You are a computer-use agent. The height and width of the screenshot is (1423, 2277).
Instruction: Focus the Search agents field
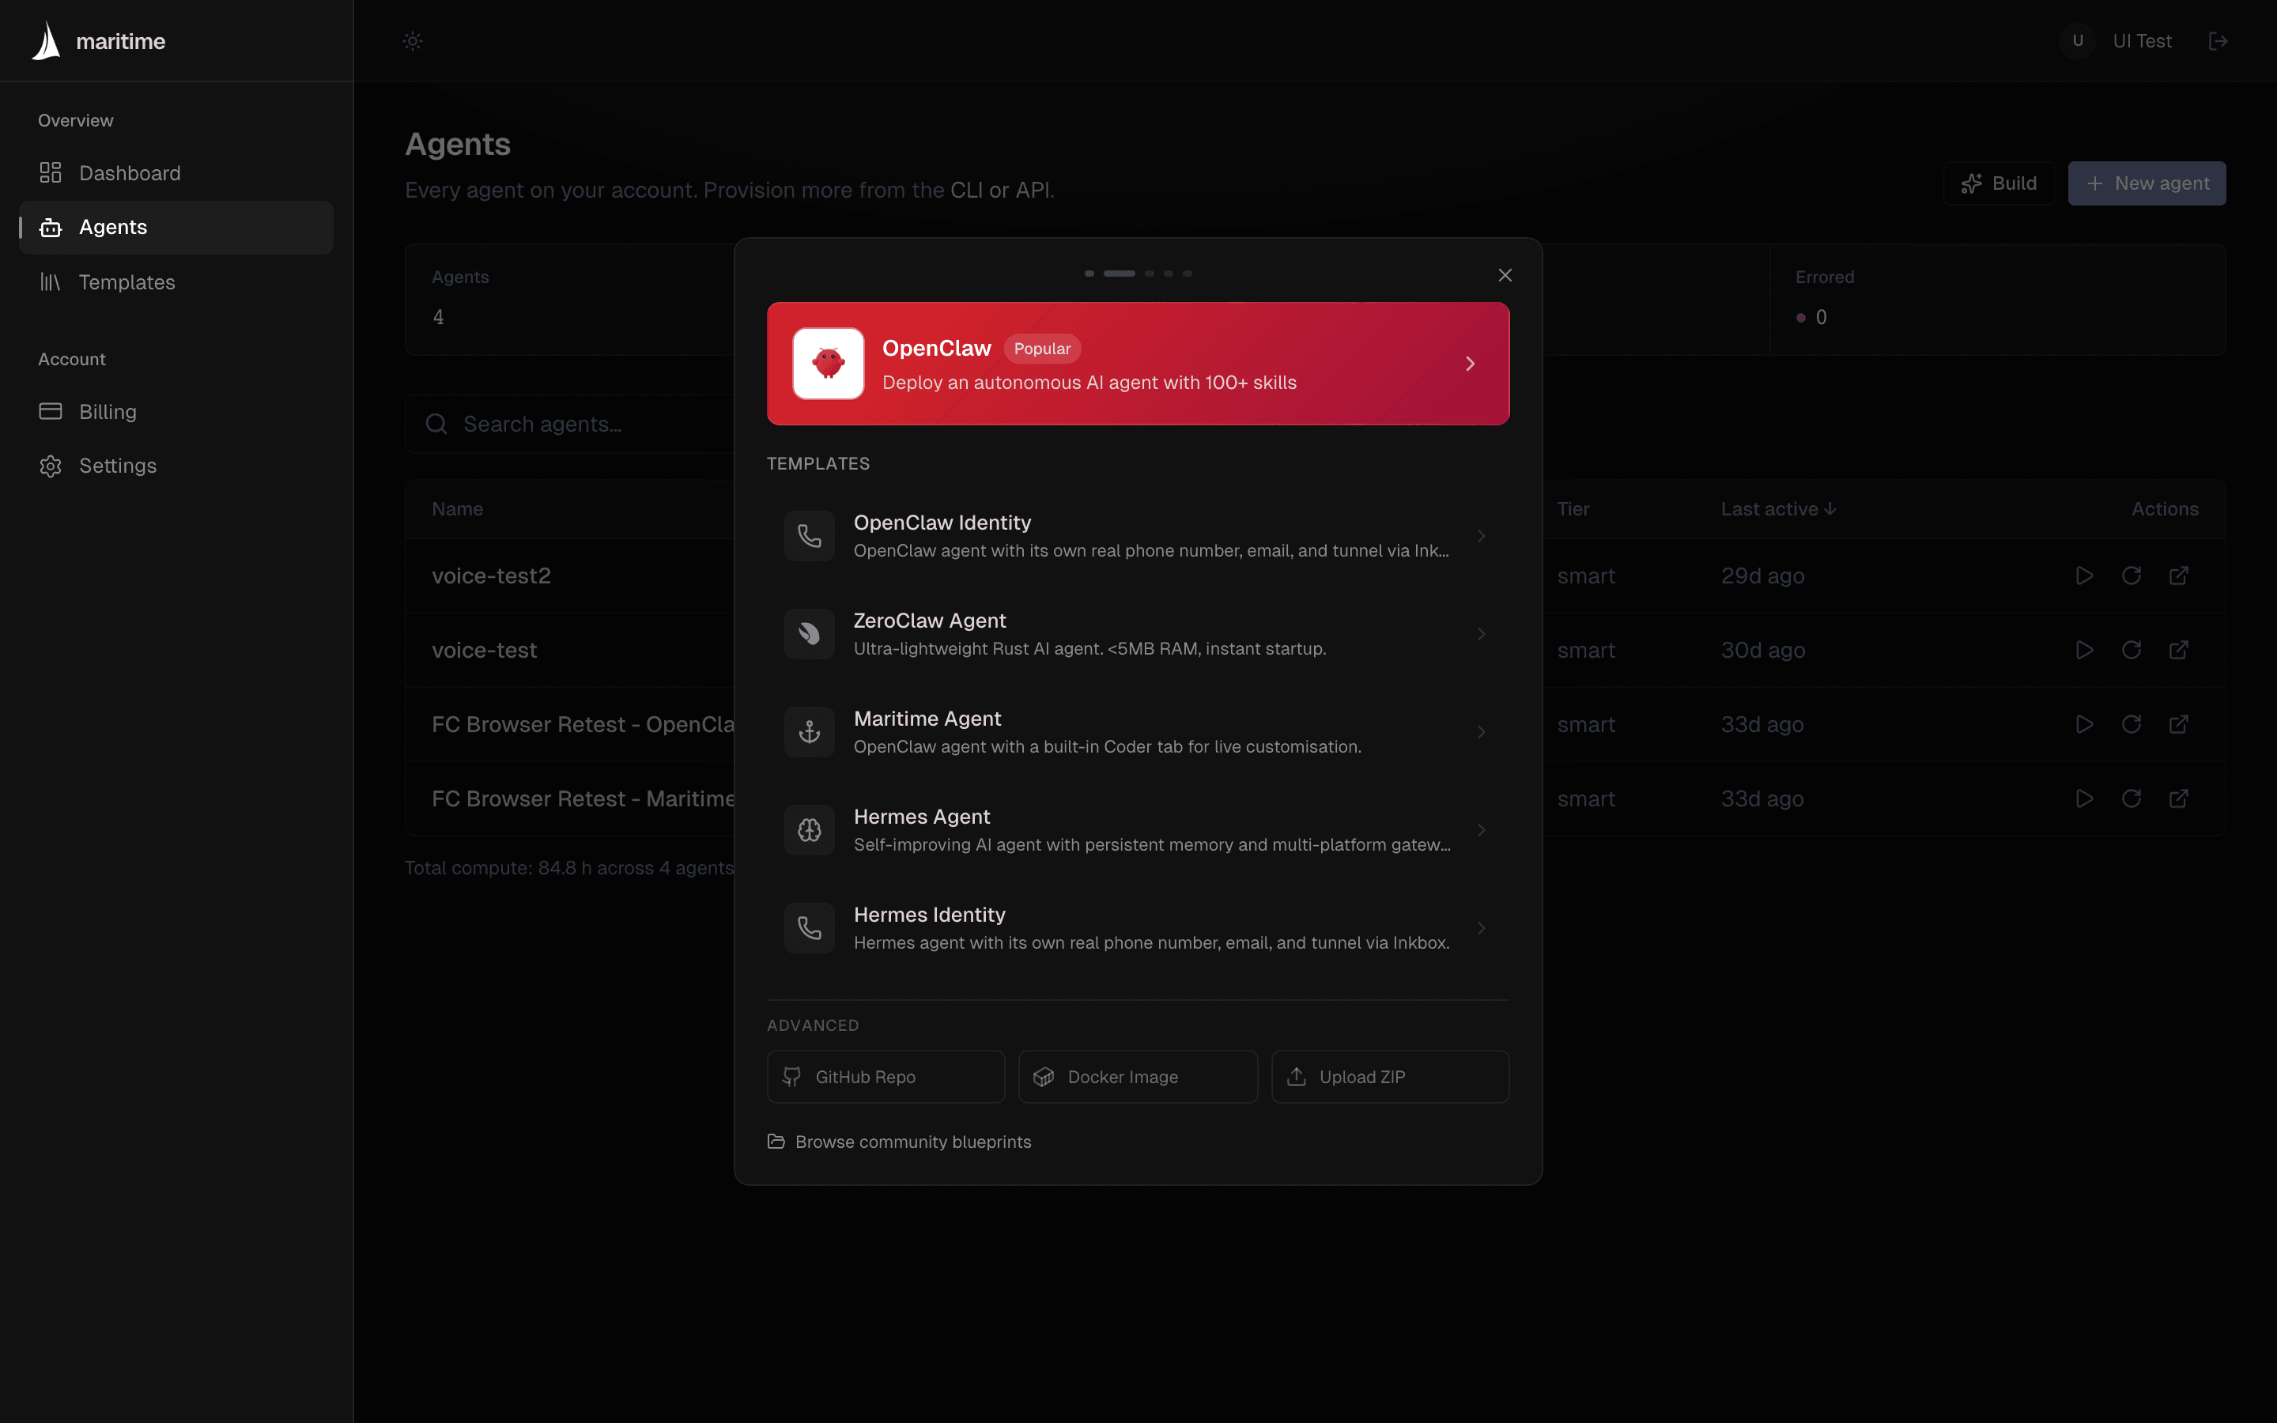pyautogui.click(x=570, y=424)
